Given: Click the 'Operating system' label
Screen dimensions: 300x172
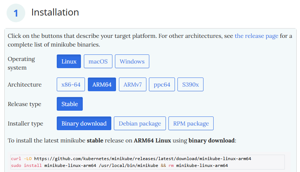Looking at the screenshot, I should (21, 63).
